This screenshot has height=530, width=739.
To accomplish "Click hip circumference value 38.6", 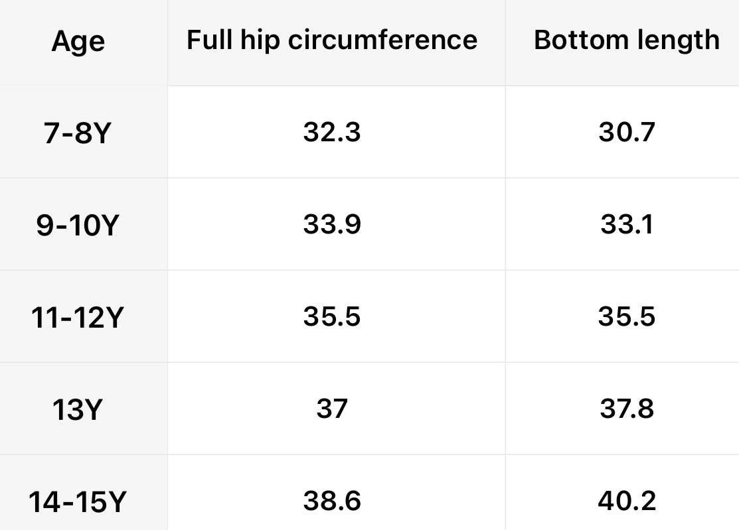I will [x=332, y=501].
